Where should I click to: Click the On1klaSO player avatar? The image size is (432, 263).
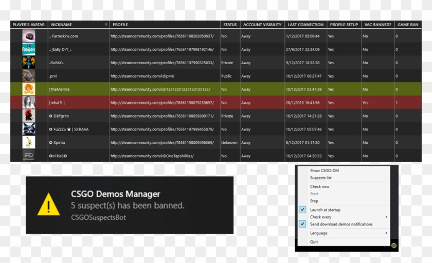[x=29, y=156]
